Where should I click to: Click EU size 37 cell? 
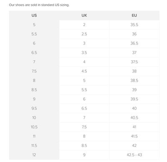134,53
